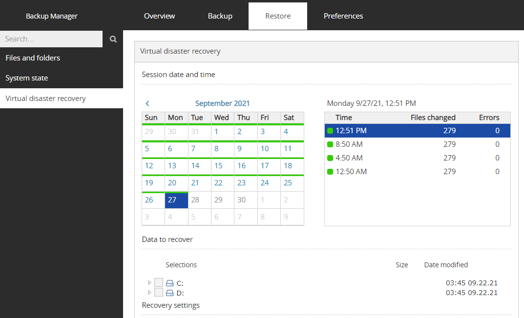This screenshot has width=524, height=318.
Task: Choose September 10 in calendar
Action: (x=269, y=149)
